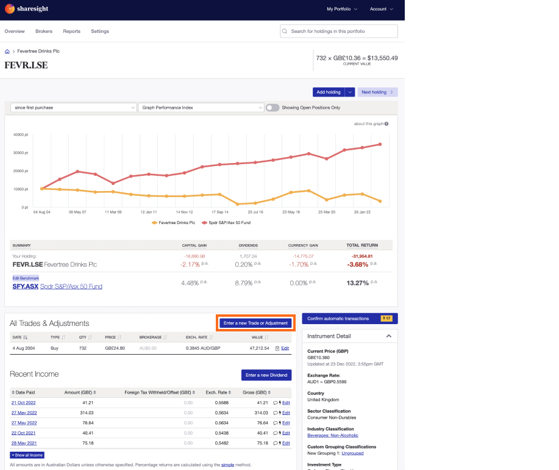Click the Add holding button
The height and width of the screenshot is (470, 559).
[x=329, y=92]
